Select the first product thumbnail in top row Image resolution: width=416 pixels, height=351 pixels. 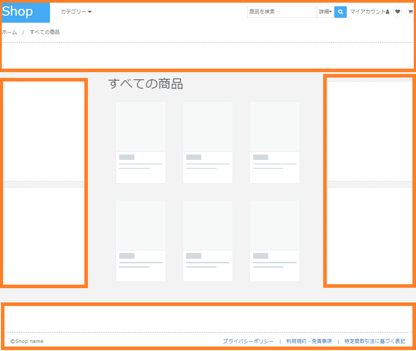(141, 127)
